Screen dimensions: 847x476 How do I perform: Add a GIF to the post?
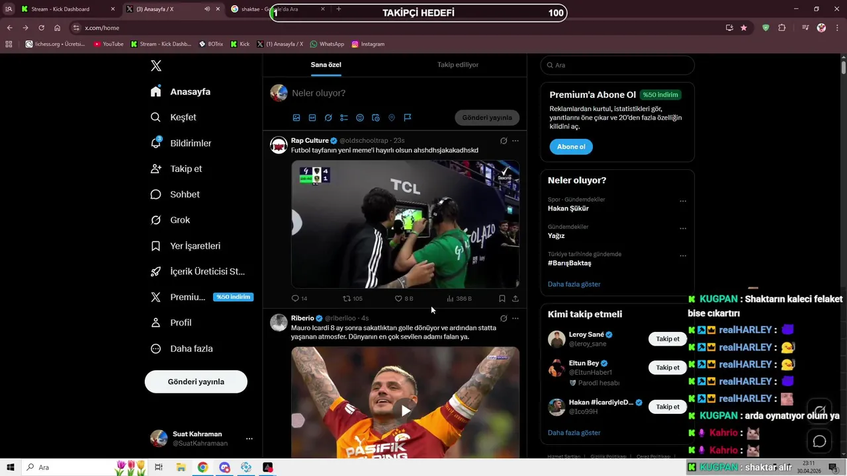pos(312,118)
